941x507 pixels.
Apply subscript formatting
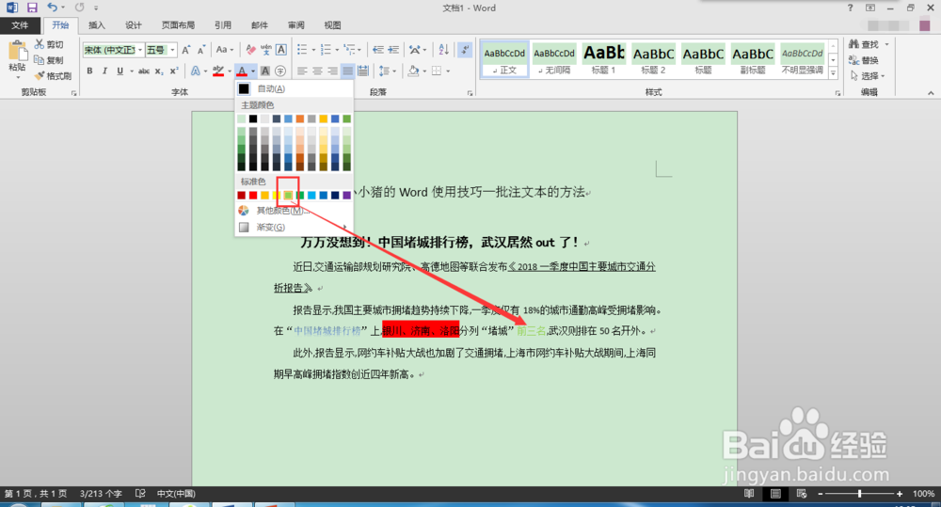tap(159, 71)
